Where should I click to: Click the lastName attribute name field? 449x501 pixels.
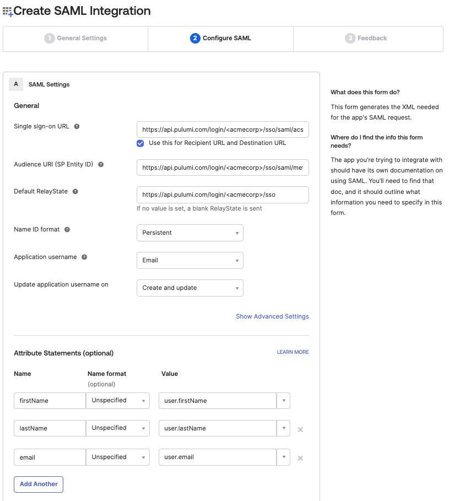(x=50, y=428)
